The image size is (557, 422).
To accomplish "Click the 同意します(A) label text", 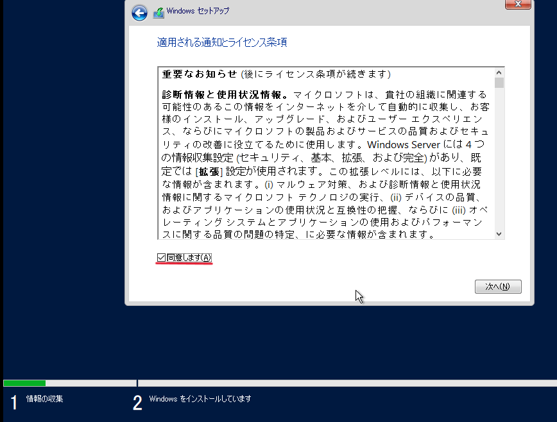I will pyautogui.click(x=189, y=257).
